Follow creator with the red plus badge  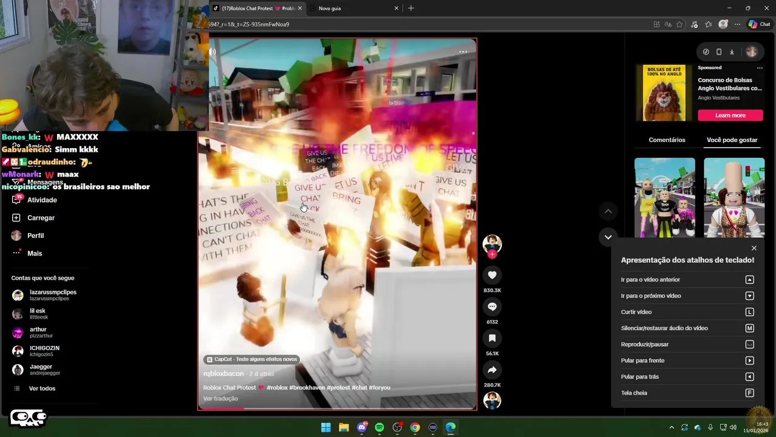[492, 254]
